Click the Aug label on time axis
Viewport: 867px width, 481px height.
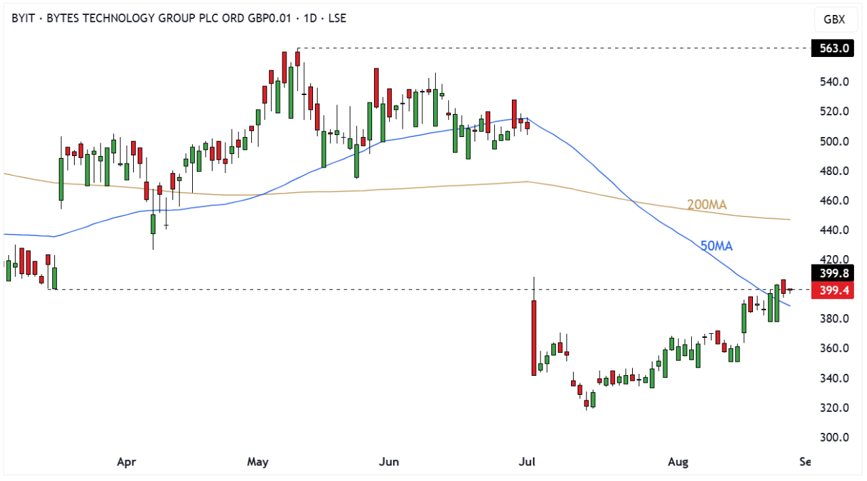point(678,463)
